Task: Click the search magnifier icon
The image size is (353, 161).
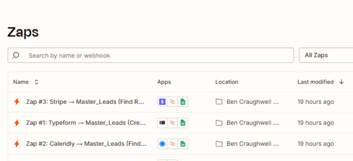Action: (x=16, y=56)
